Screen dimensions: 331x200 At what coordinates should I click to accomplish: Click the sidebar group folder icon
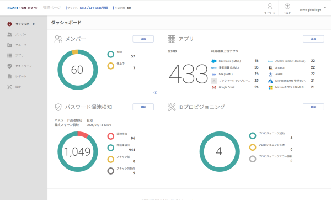9,45
